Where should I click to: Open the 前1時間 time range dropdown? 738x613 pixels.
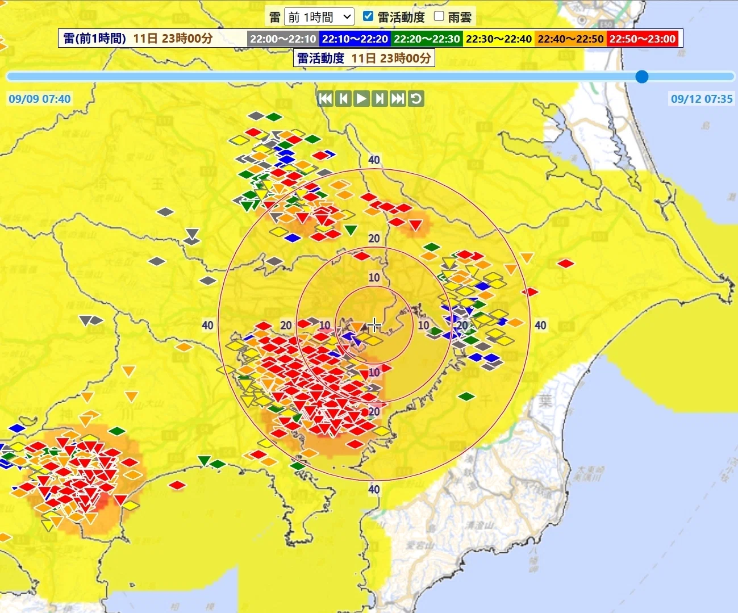(319, 16)
